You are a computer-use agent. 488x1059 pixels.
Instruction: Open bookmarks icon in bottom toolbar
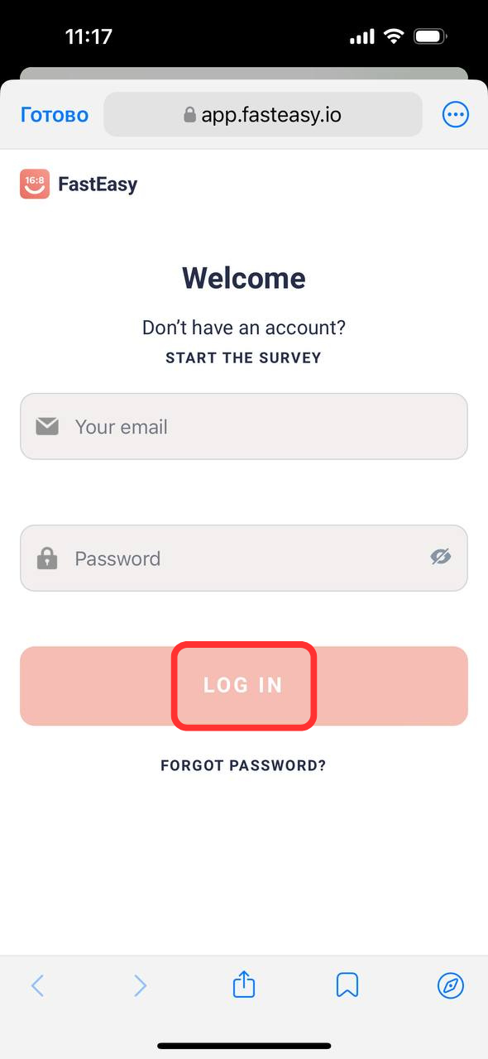pos(347,985)
